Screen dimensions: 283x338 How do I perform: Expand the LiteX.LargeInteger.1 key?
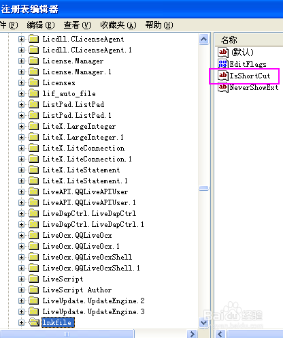click(21, 137)
